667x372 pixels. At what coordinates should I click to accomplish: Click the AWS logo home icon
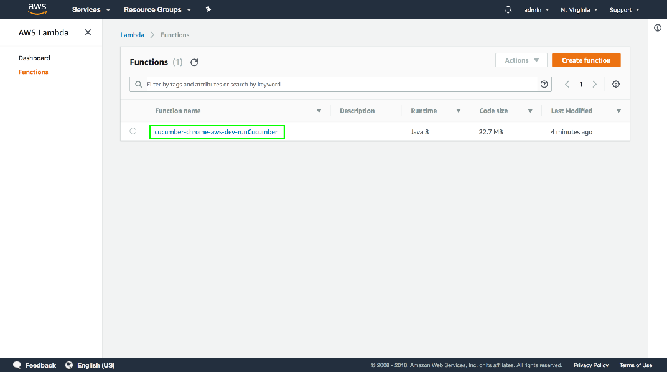pyautogui.click(x=37, y=9)
